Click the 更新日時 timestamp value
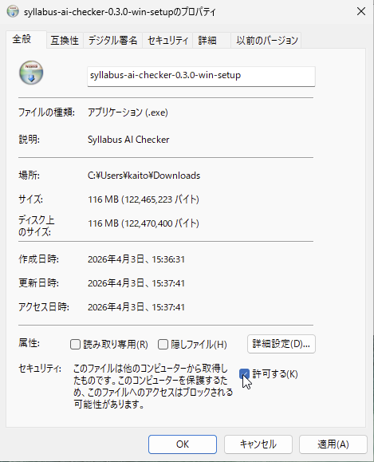The image size is (374, 462). 136,283
